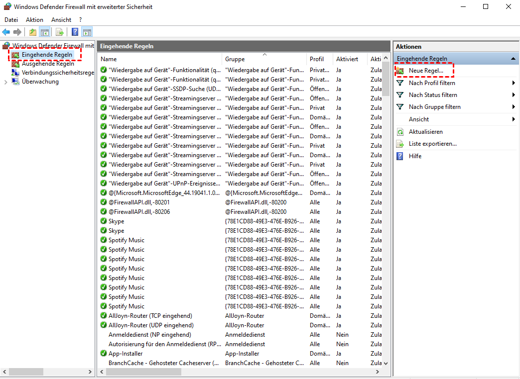Click the Export list toolbar icon
Viewport: 520px width, 379px height.
[60, 32]
